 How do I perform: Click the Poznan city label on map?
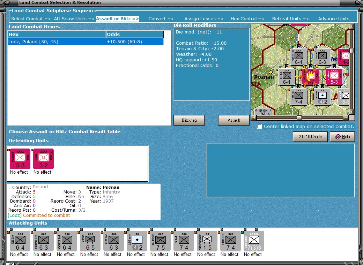264,77
